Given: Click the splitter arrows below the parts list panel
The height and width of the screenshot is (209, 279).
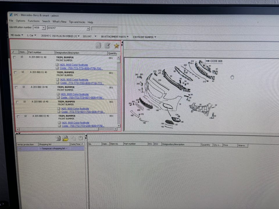Looking at the screenshot, I should (x=18, y=133).
